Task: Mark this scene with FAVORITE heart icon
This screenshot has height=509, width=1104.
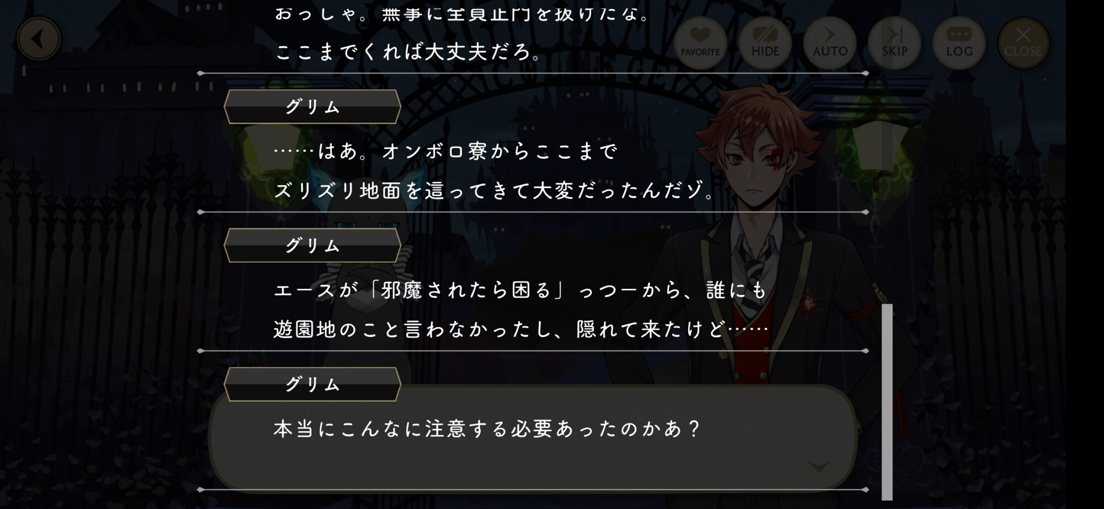Action: [x=700, y=42]
